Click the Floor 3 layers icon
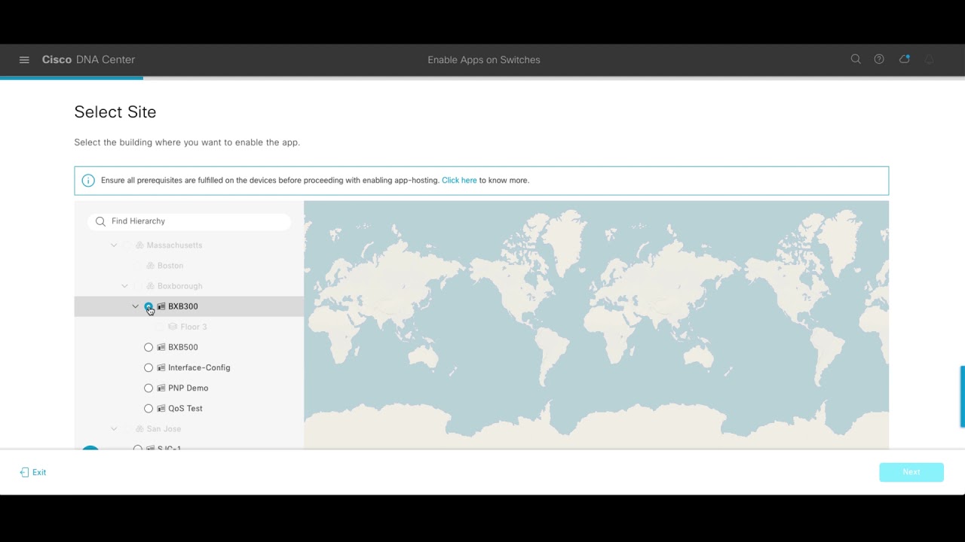 point(173,327)
